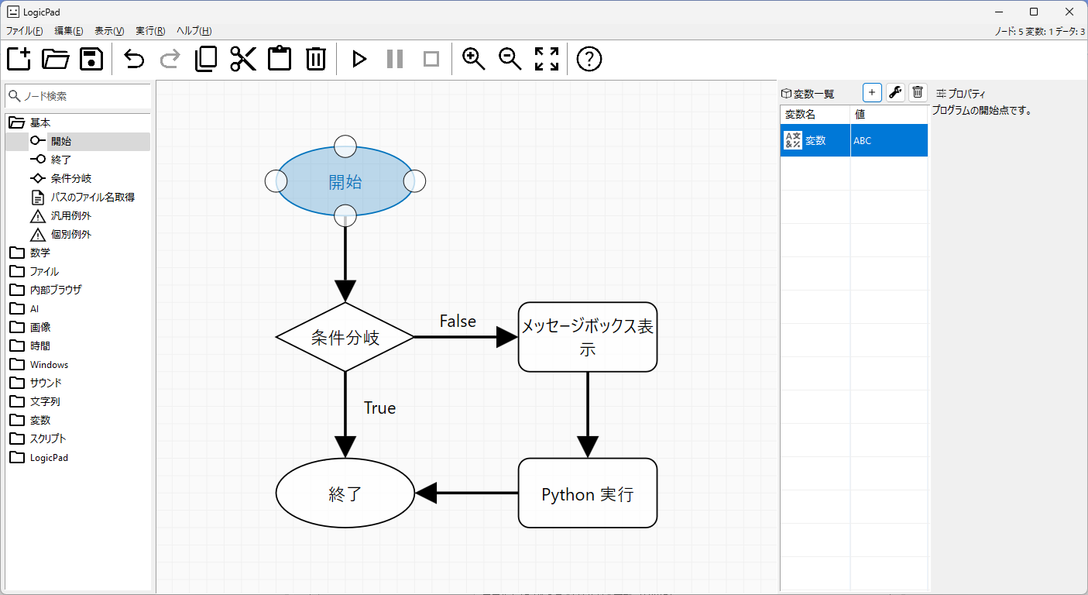Open the ファイル(F) menu
This screenshot has height=595, width=1088.
click(25, 31)
